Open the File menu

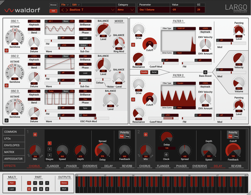(x=65, y=5)
